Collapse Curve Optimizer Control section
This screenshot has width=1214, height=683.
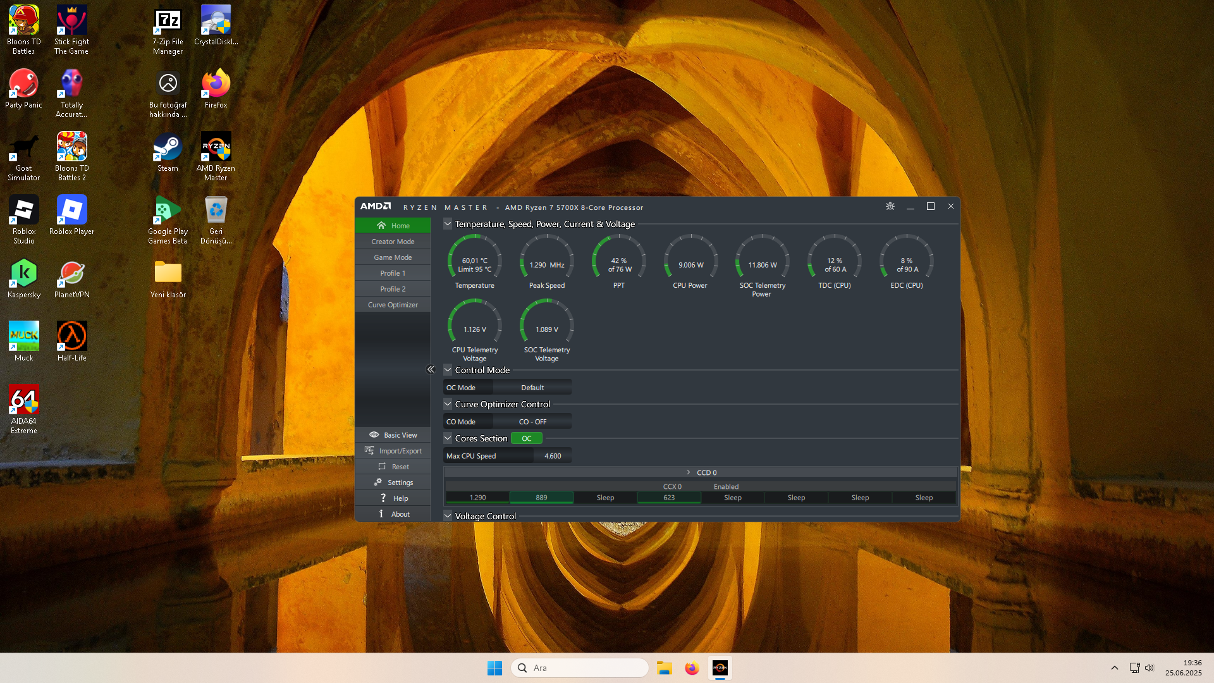[x=448, y=404]
